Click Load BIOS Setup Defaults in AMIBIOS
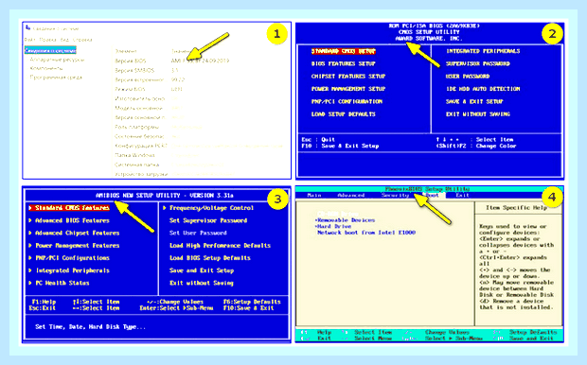The height and width of the screenshot is (365, 587). (210, 258)
